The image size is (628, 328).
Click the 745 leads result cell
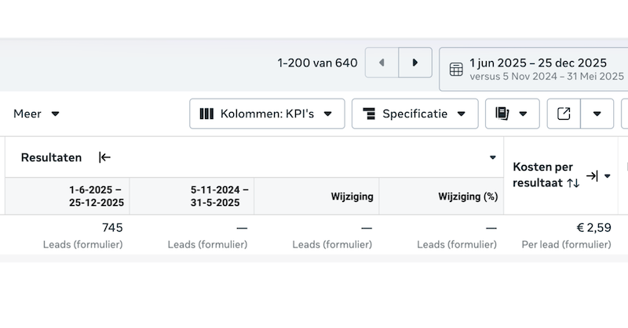112,228
